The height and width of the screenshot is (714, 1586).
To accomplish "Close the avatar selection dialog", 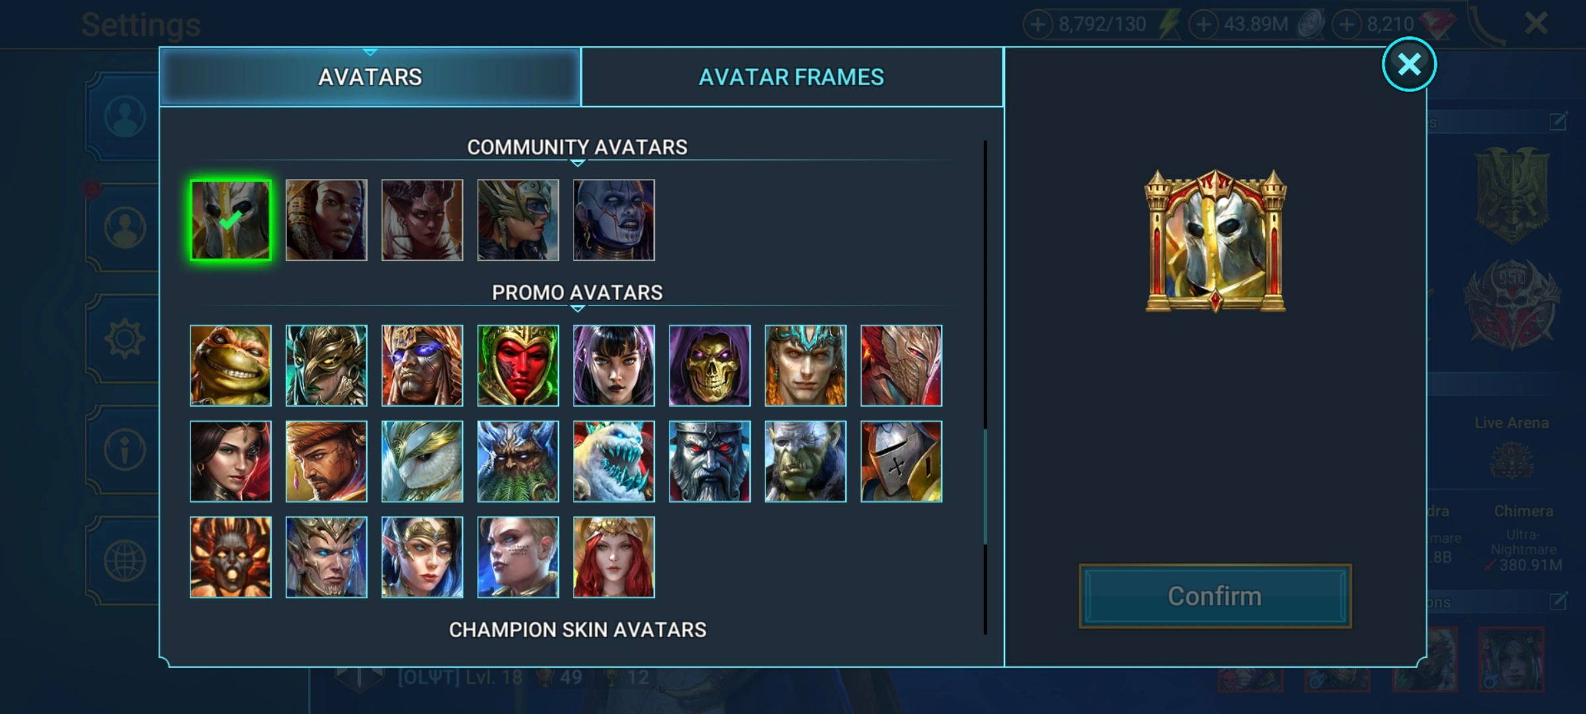I will tap(1409, 64).
